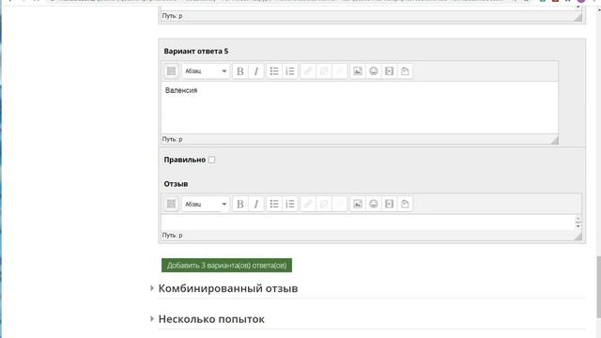This screenshot has width=601, height=338.
Task: Click resize handle of Вариант ответа 5 editor
Action: coord(554,140)
